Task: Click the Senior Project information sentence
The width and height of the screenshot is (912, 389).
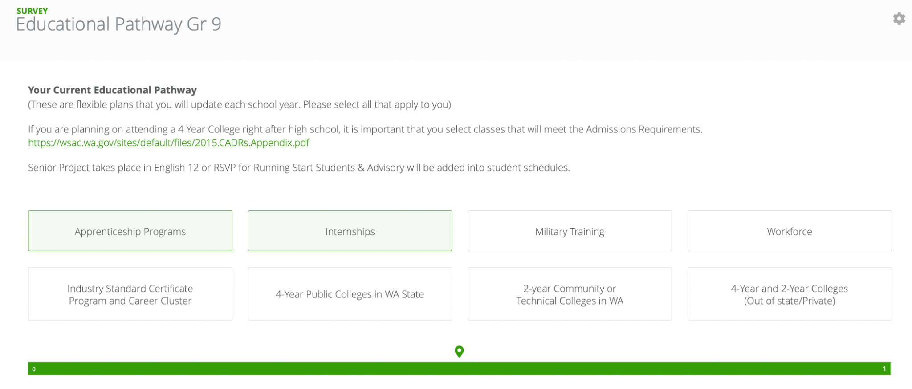Action: pyautogui.click(x=299, y=168)
